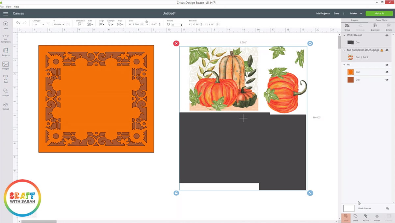Select the Text tool
395x223 pixels.
(6, 79)
